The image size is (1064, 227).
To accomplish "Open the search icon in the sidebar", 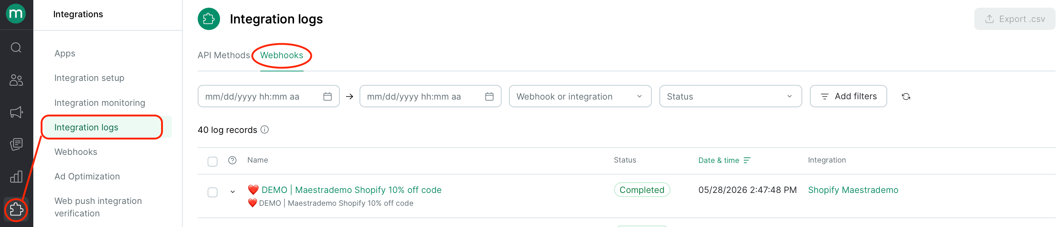I will (16, 48).
